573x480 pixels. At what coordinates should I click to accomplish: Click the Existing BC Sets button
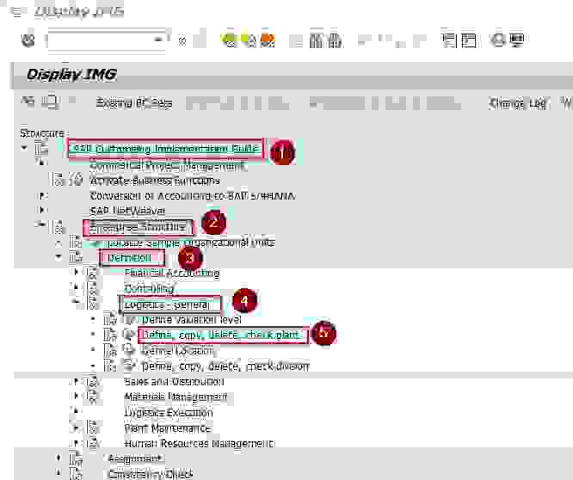(x=133, y=103)
